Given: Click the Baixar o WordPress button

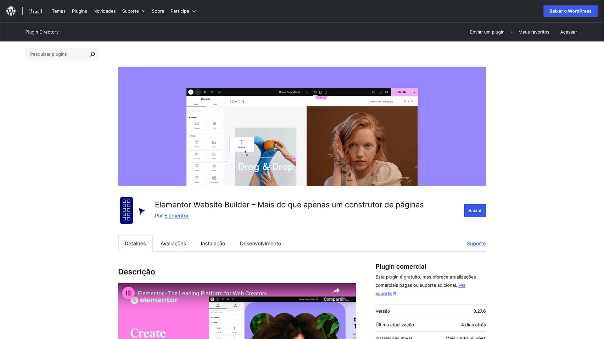Looking at the screenshot, I should click(570, 11).
